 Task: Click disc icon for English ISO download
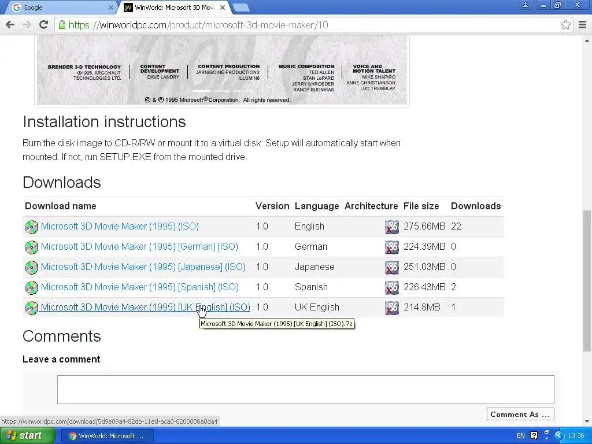click(31, 227)
